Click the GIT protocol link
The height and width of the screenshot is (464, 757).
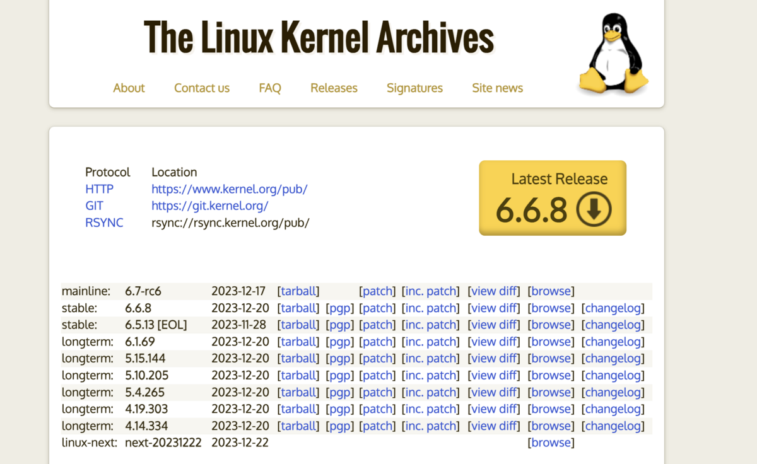coord(94,206)
